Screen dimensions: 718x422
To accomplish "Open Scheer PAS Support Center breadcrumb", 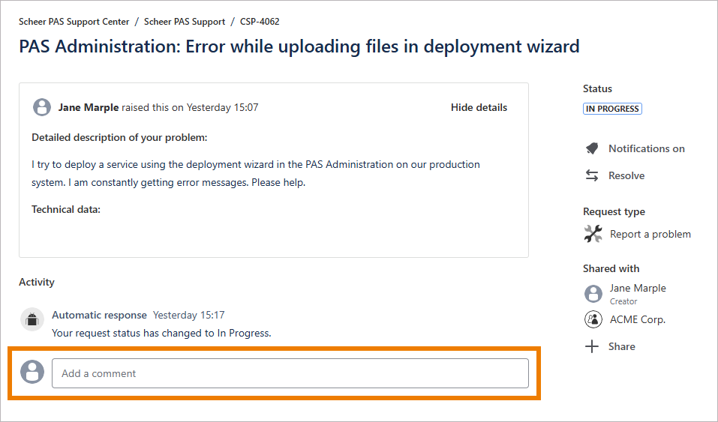I will pyautogui.click(x=74, y=22).
